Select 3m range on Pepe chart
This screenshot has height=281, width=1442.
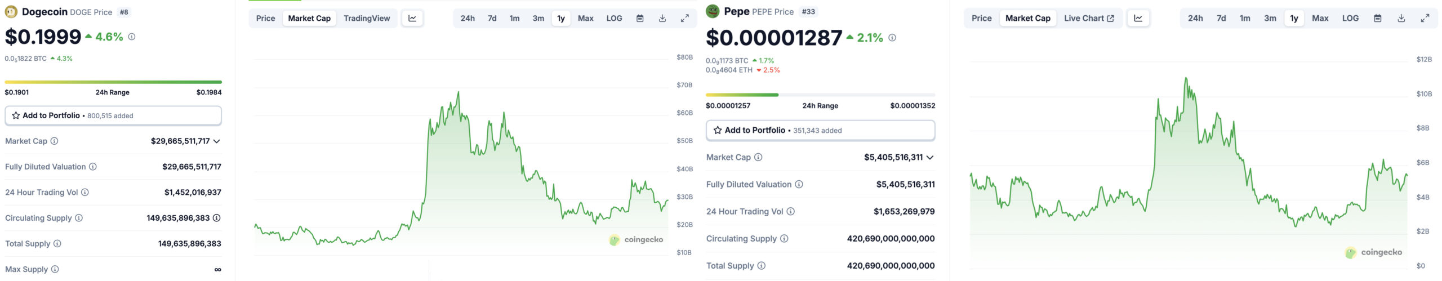coord(1270,18)
